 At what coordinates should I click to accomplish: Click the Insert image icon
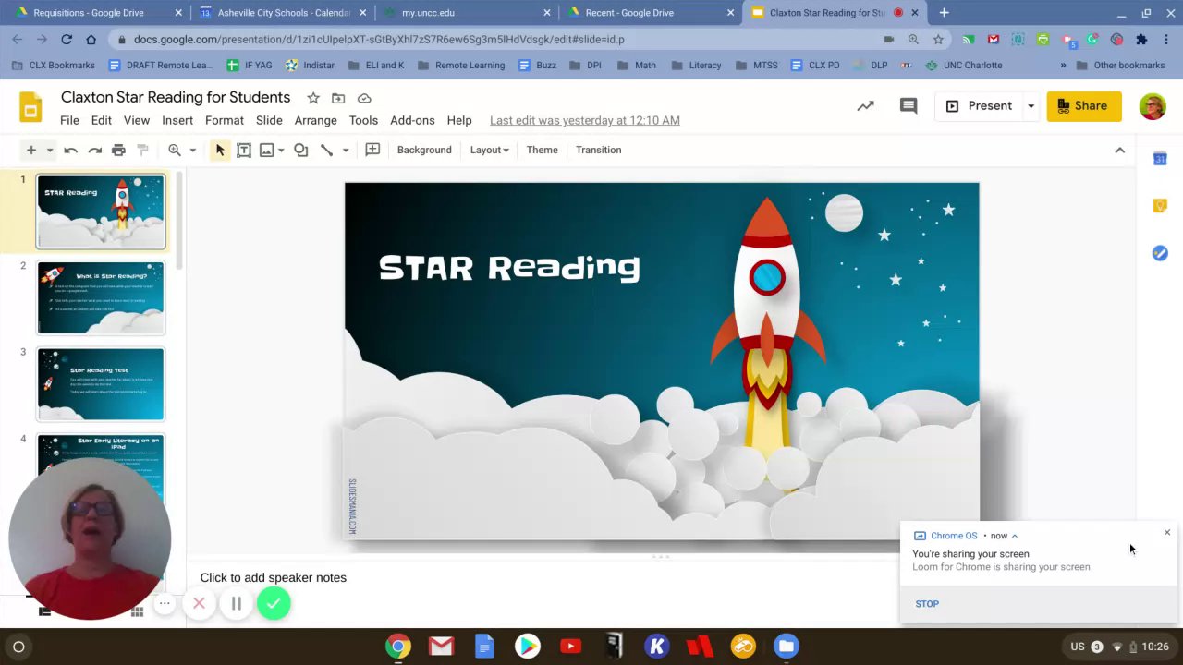pos(267,150)
